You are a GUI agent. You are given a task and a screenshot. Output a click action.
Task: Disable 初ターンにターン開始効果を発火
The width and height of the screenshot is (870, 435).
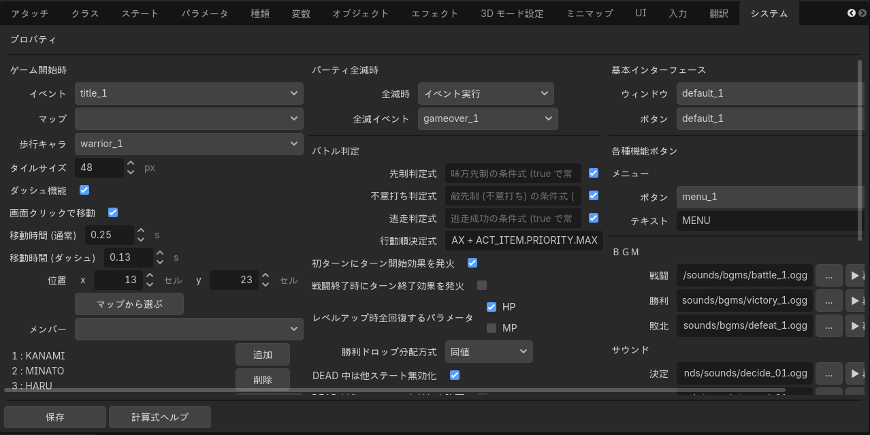coord(472,263)
